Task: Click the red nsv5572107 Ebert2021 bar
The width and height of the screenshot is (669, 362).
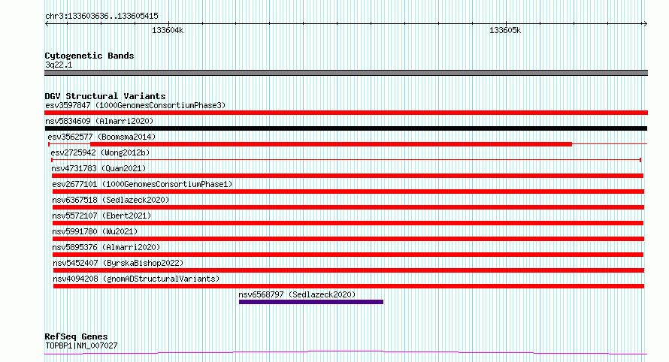Action: tap(348, 223)
